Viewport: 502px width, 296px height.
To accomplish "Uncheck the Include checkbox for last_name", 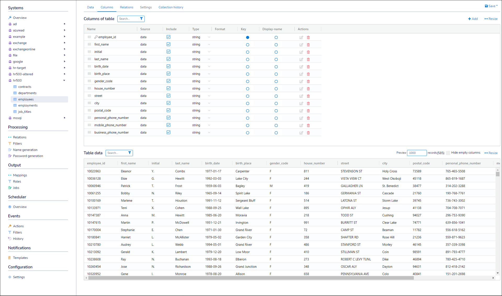I will tap(168, 59).
